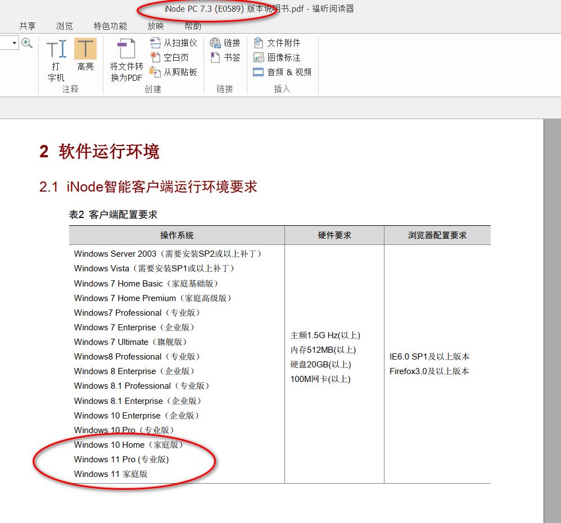Click '主频1.5G Hz(以上)' text

coord(325,335)
